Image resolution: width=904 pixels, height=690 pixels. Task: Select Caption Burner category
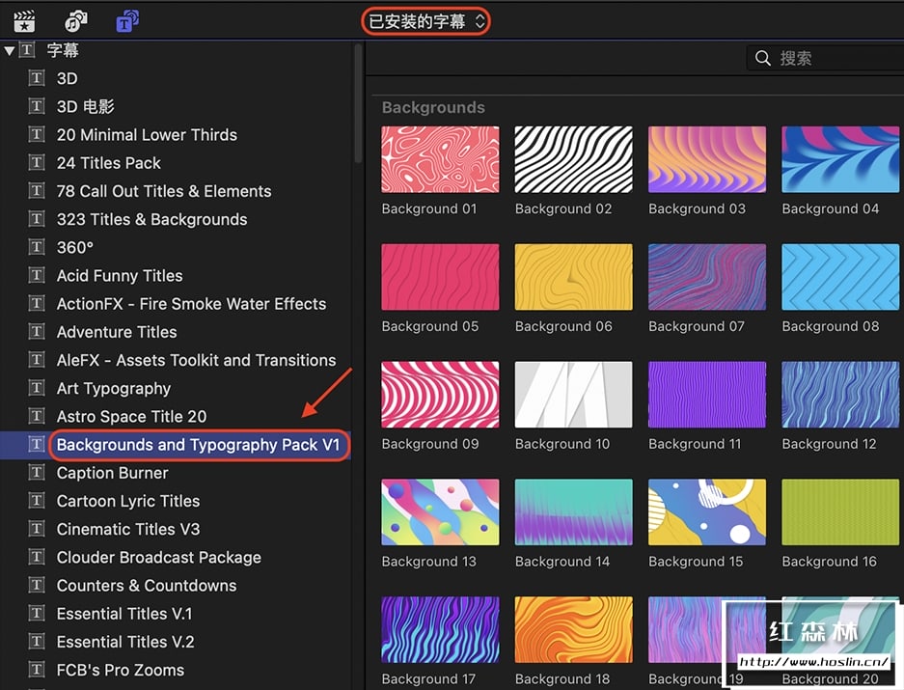coord(113,473)
